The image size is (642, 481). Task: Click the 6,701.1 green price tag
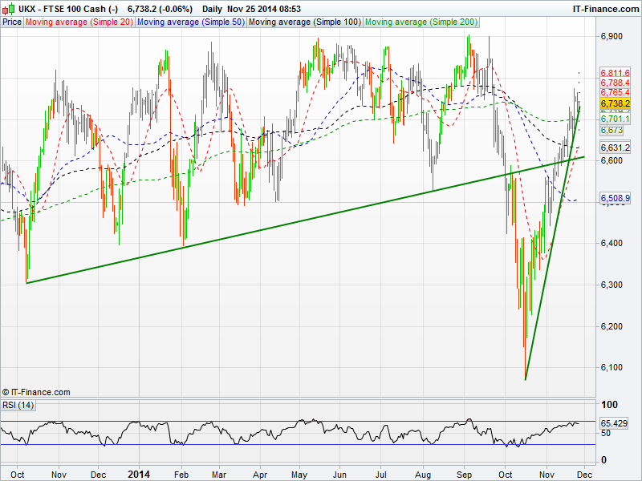[616, 119]
